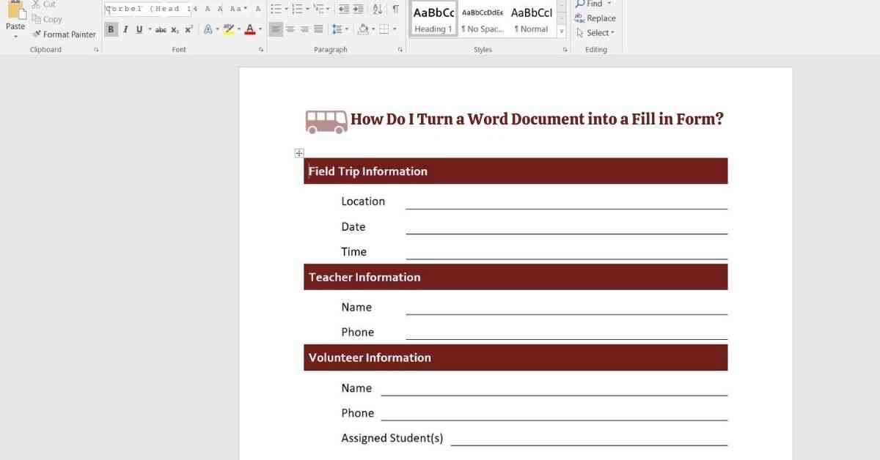The height and width of the screenshot is (460, 880).
Task: Apply the Heading 1 style
Action: click(x=433, y=19)
